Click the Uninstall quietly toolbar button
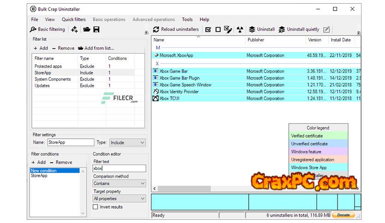 (x=298, y=29)
